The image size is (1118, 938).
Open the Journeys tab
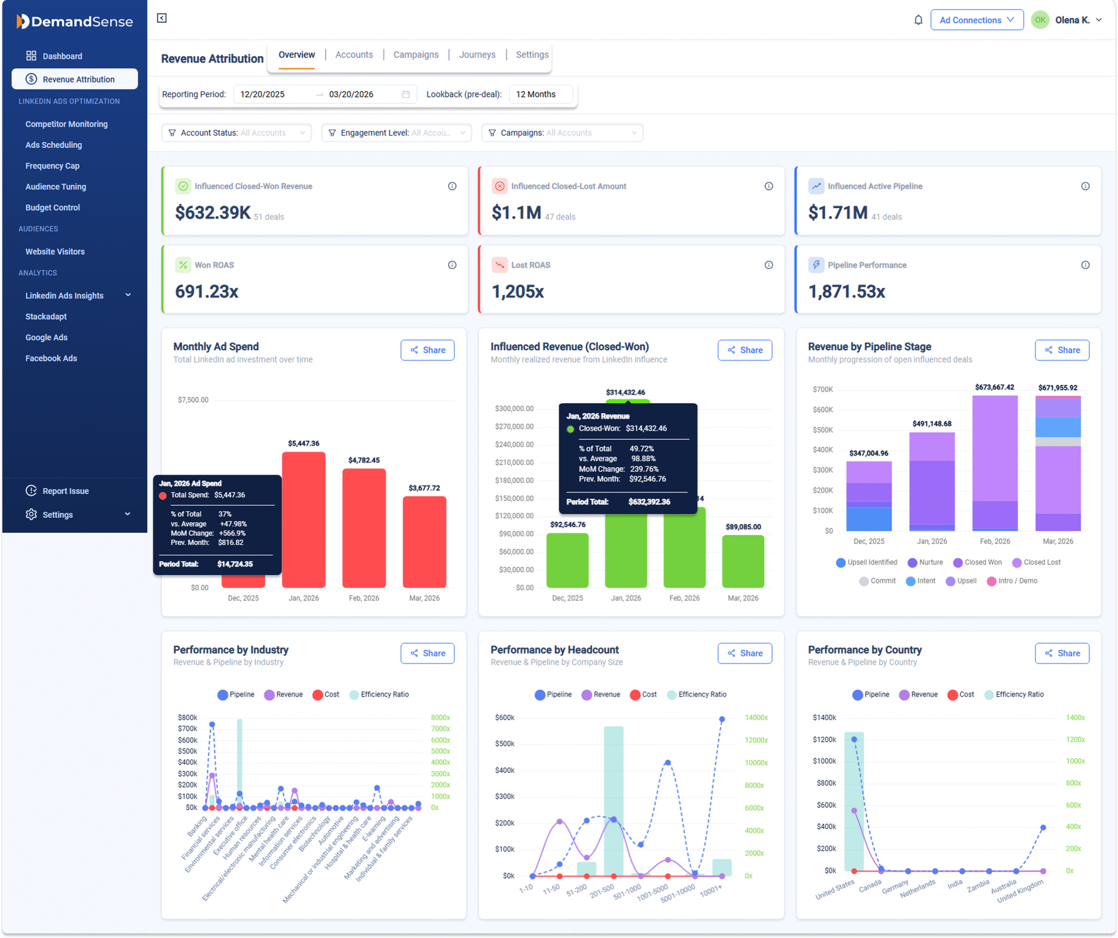[x=477, y=55]
